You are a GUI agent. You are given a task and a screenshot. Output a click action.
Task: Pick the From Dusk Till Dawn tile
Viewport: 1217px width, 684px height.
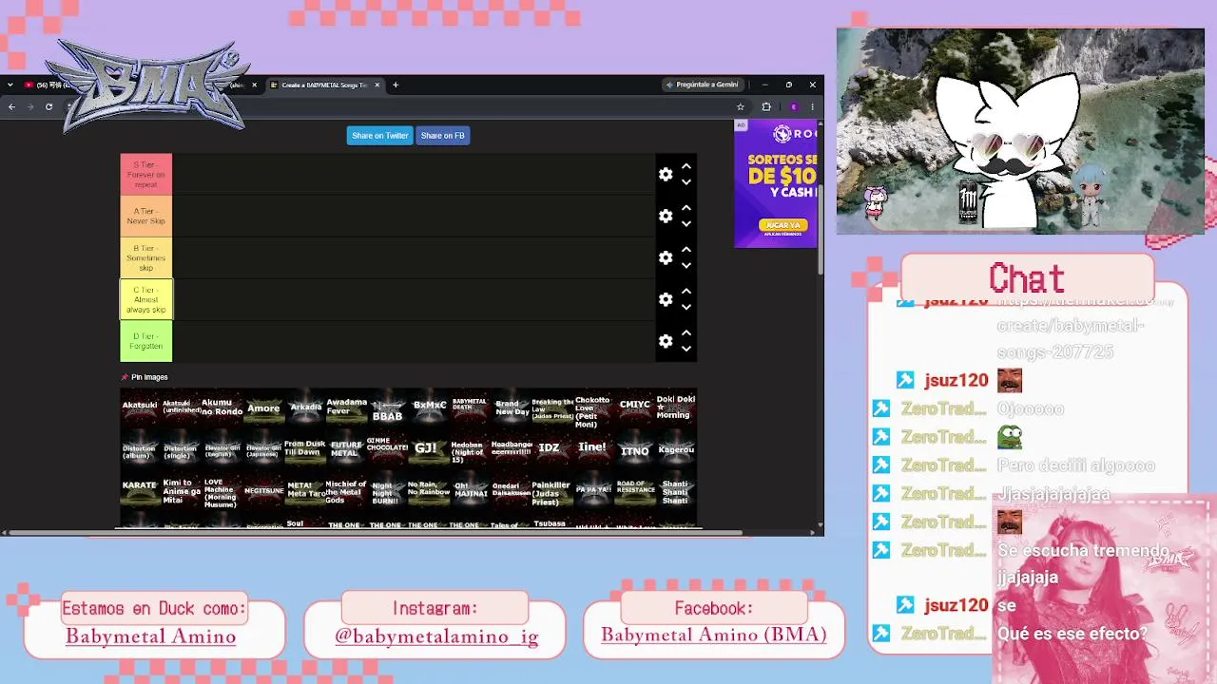[x=305, y=447]
